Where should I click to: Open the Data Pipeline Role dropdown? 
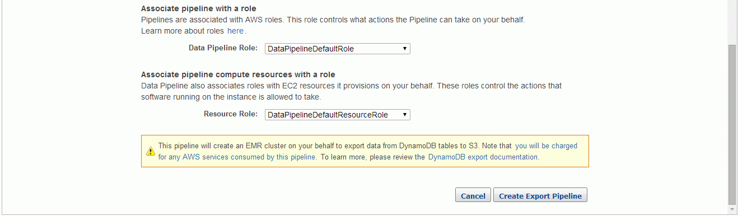(x=337, y=49)
